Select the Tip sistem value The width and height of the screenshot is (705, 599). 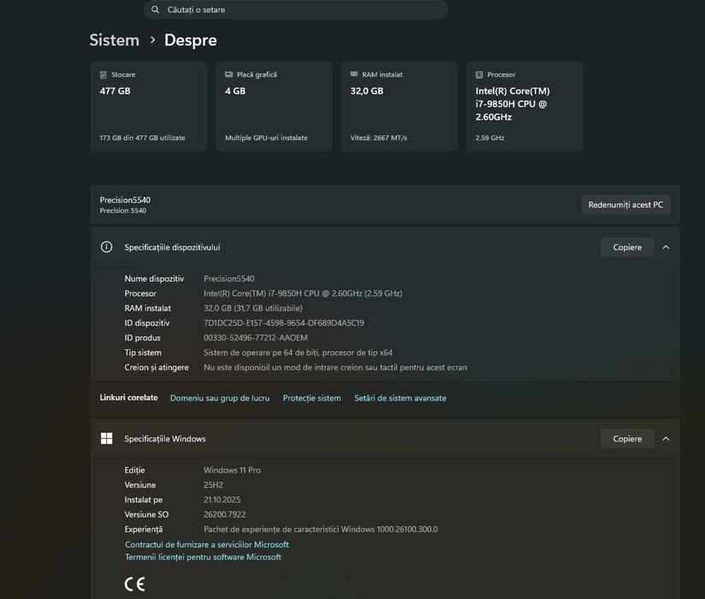pyautogui.click(x=298, y=353)
